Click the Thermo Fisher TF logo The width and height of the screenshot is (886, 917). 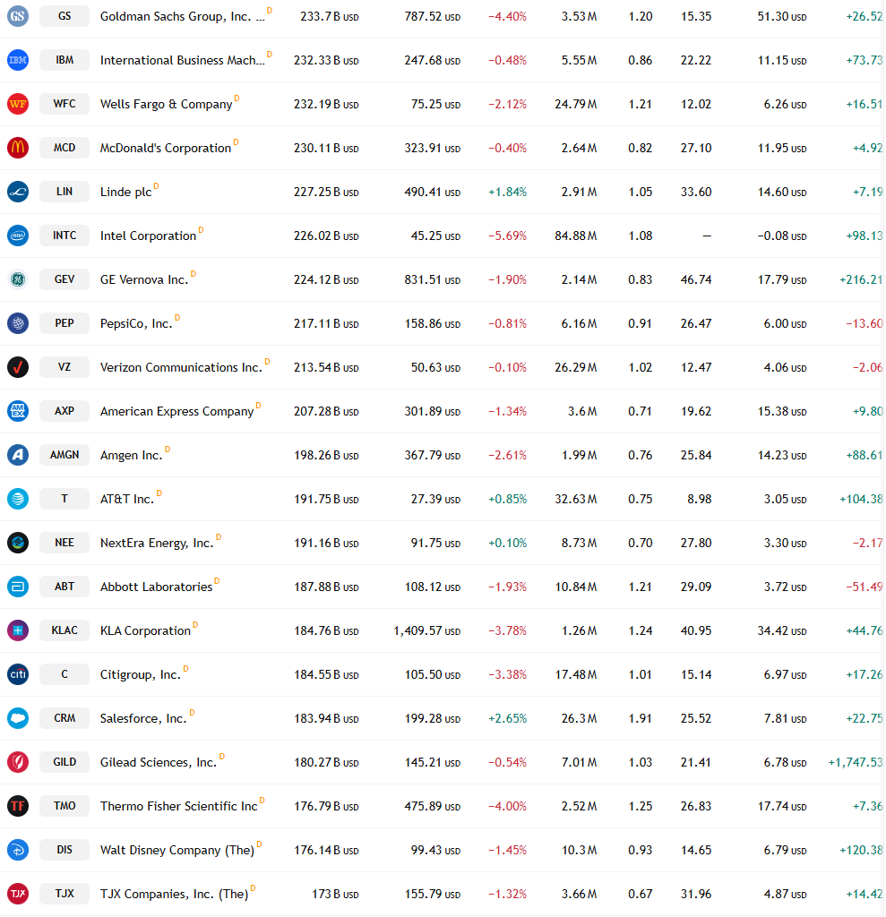18,806
